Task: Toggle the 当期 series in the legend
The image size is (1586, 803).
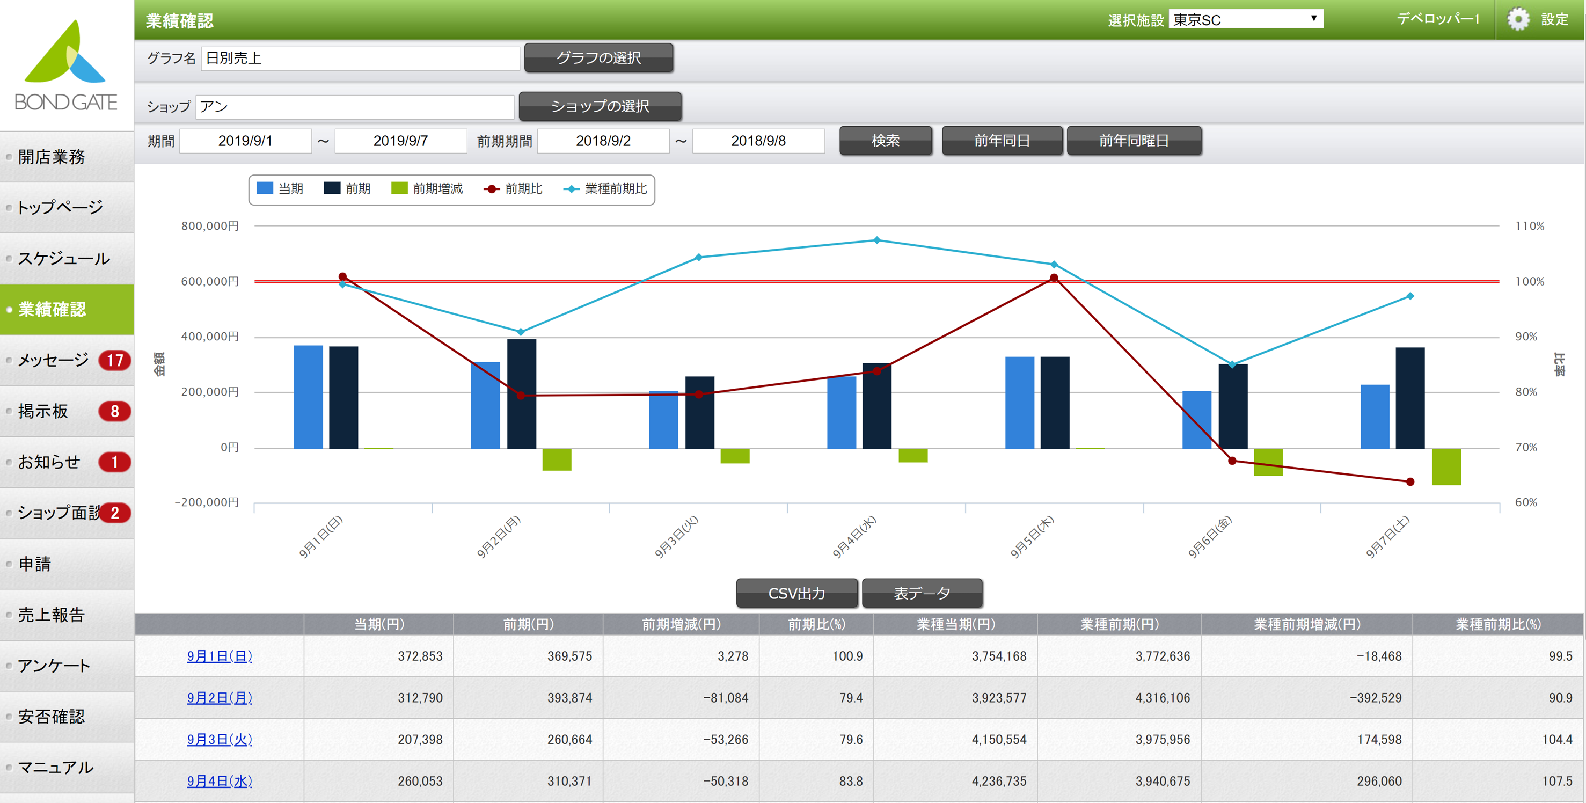Action: click(x=280, y=188)
